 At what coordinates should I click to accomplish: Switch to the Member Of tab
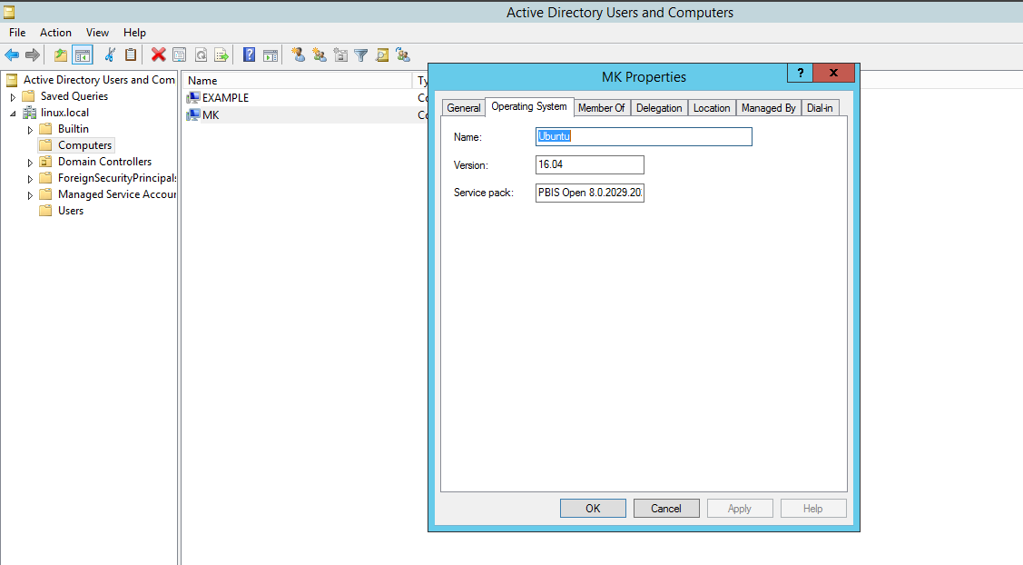click(x=602, y=107)
